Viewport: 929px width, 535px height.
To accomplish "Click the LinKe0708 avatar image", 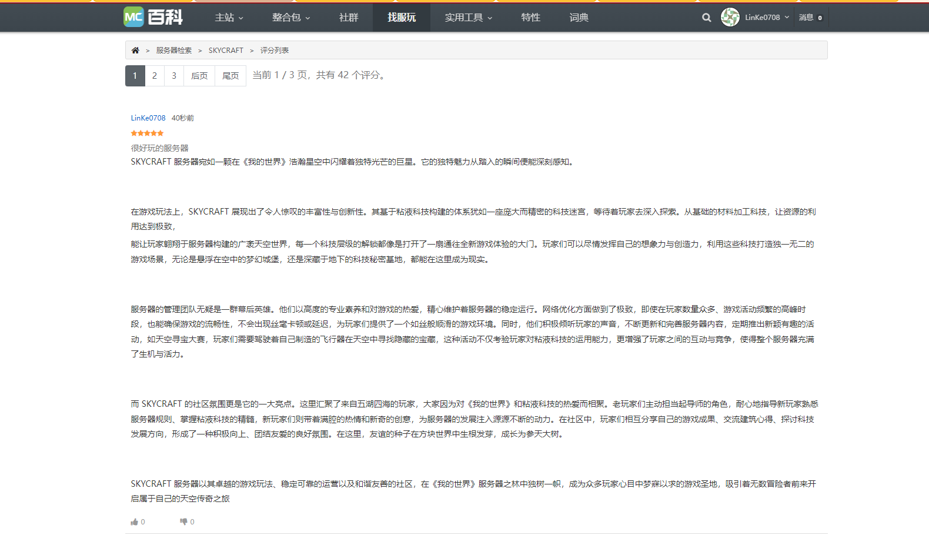I will pos(730,17).
